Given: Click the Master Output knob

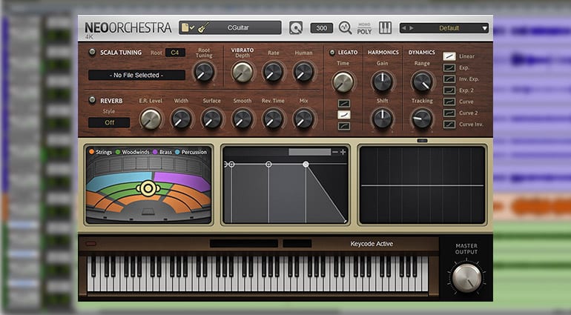Looking at the screenshot, I should [466, 278].
